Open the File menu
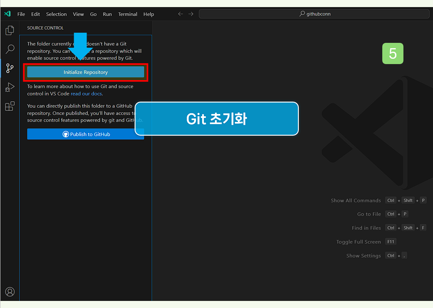Screen dimensions: 433x308 point(21,14)
